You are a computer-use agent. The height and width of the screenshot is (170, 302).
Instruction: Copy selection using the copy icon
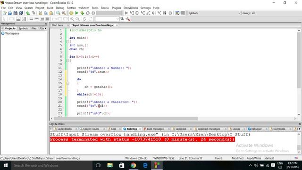click(x=46, y=13)
